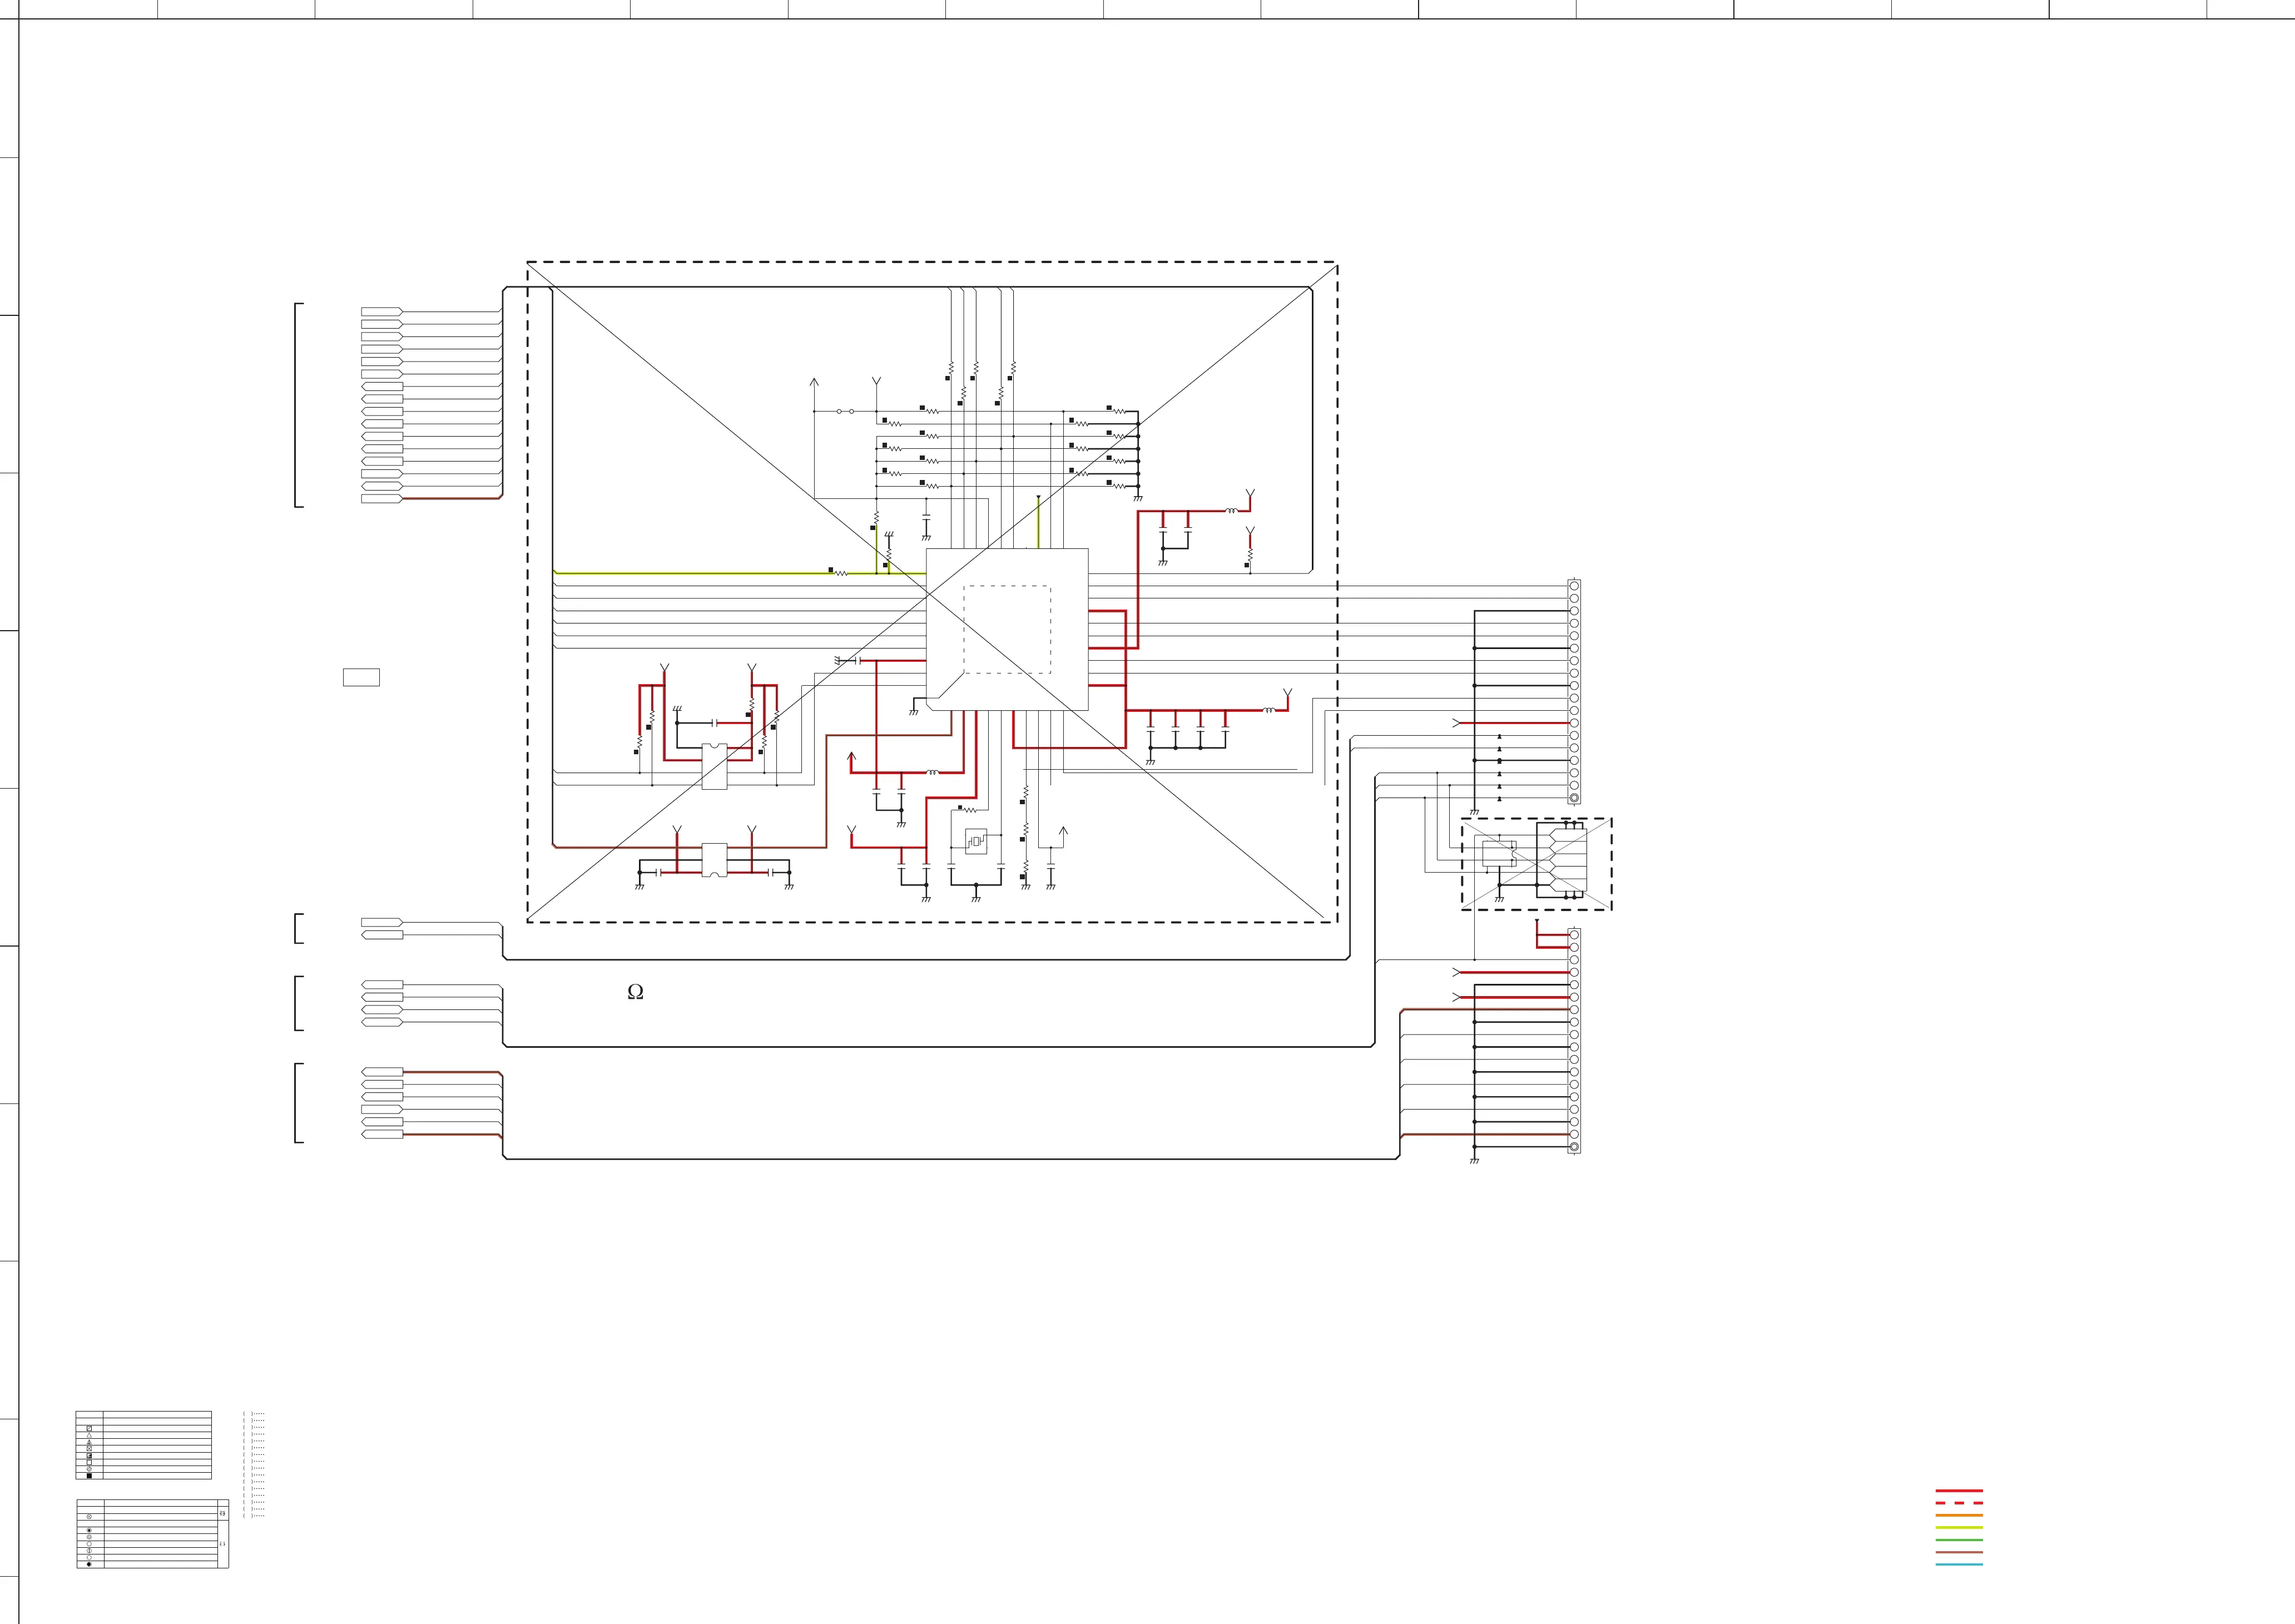
Task: Click the vertically split circle legend symbol
Action: pos(90,1551)
